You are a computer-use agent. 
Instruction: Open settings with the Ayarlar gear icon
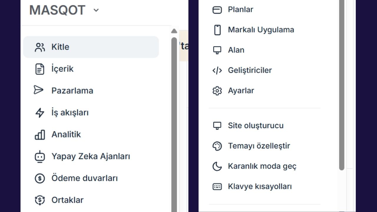[x=217, y=91]
